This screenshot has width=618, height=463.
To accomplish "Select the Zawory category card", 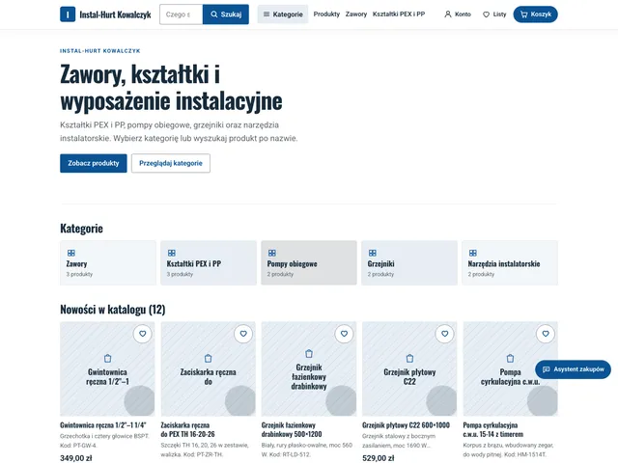I will pyautogui.click(x=108, y=262).
